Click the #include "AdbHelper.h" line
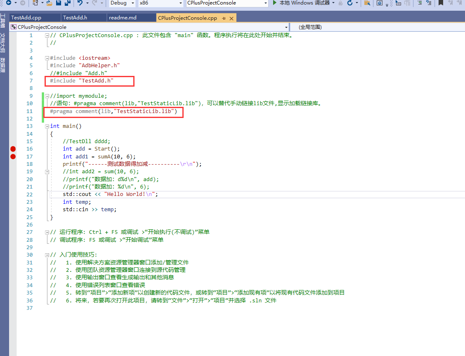The image size is (465, 356). (85, 66)
